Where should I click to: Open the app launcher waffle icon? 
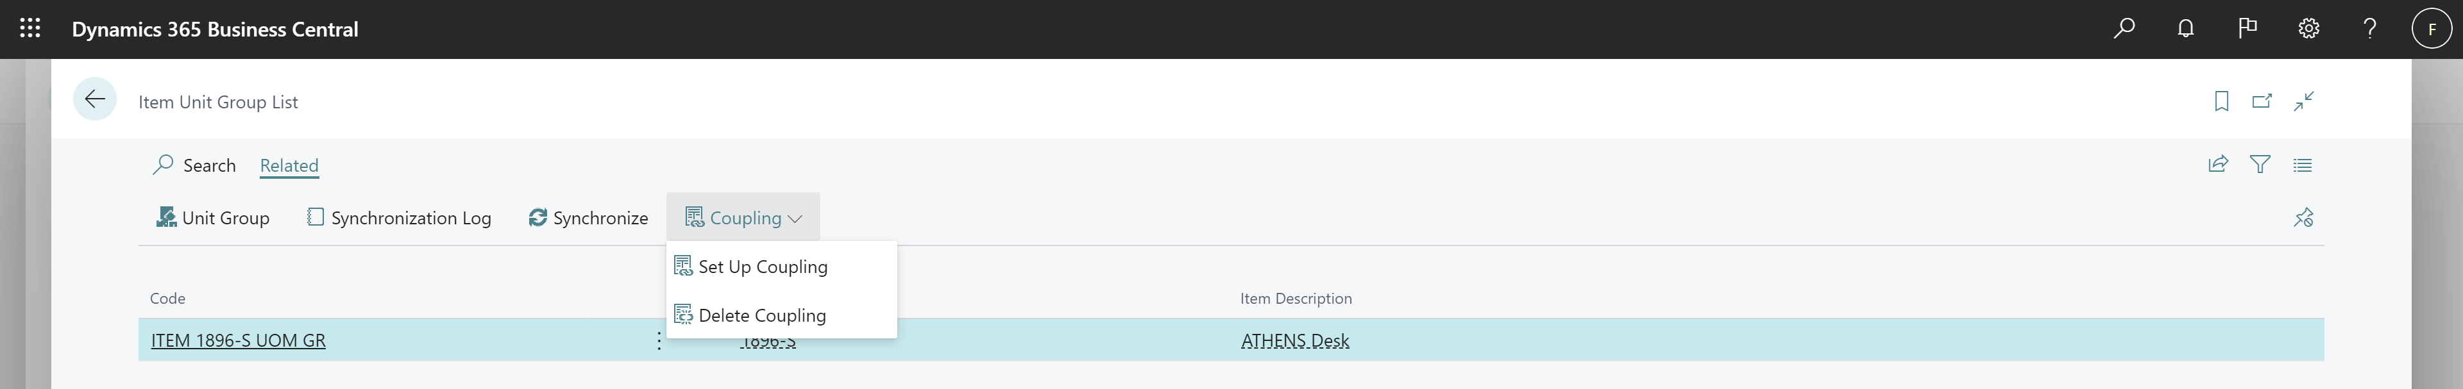click(30, 29)
